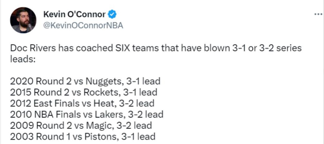Click the phrase "East Finals"
This screenshot has height=144, width=324.
tap(56, 103)
